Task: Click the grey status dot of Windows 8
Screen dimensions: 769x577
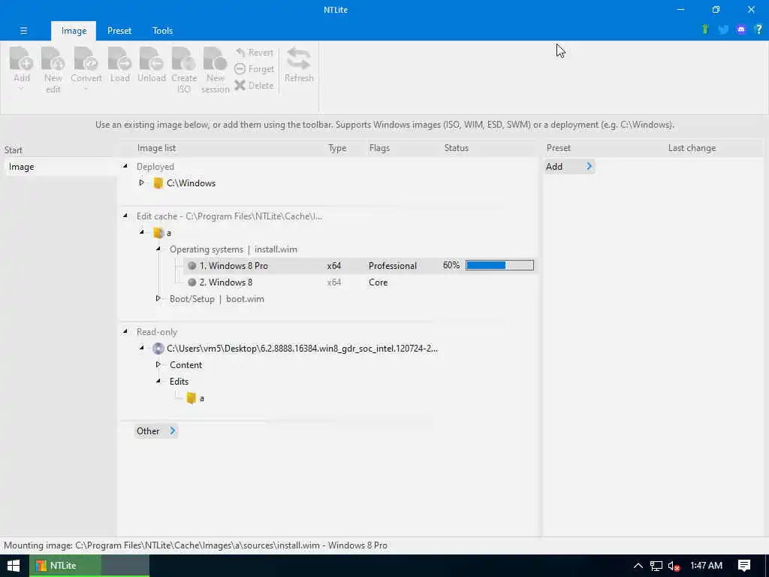Action: click(x=191, y=282)
